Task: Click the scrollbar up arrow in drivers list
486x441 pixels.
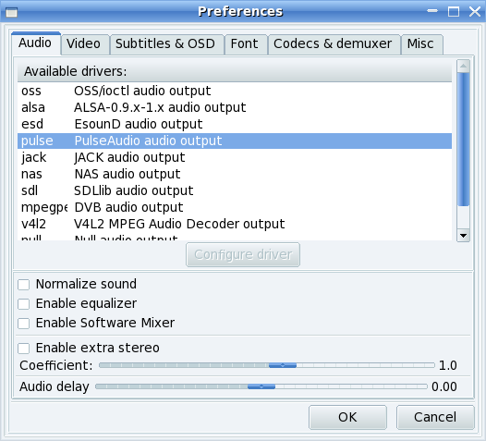Action: [464, 66]
